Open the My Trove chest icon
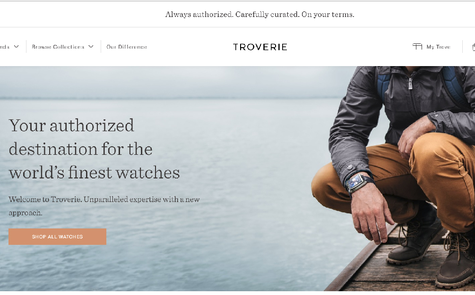This screenshot has width=475, height=295. click(x=417, y=47)
